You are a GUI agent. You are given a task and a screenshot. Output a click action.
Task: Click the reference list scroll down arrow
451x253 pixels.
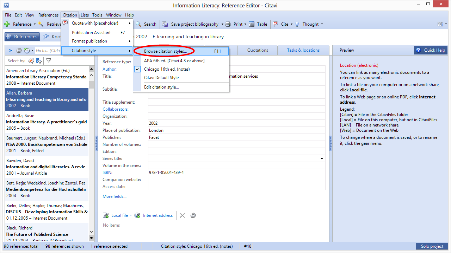click(92, 232)
